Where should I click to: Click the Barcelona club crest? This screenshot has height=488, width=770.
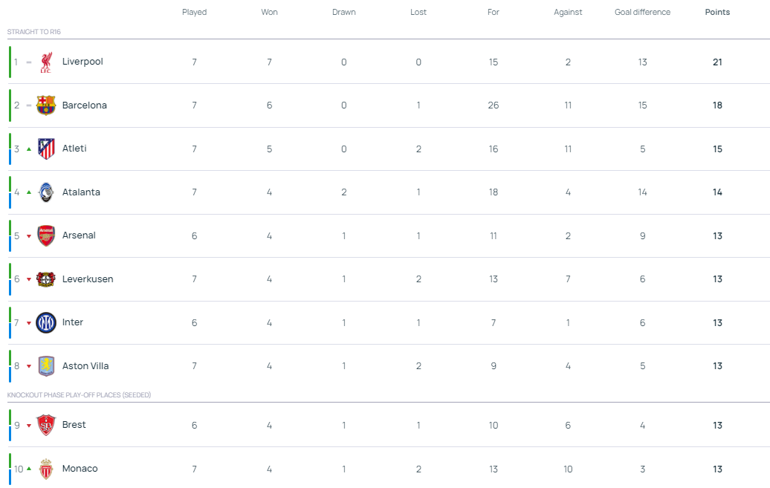click(x=46, y=105)
